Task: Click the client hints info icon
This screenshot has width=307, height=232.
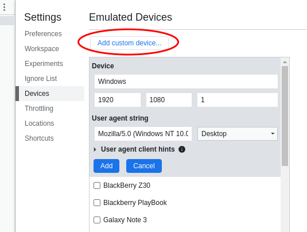Action: [x=182, y=149]
